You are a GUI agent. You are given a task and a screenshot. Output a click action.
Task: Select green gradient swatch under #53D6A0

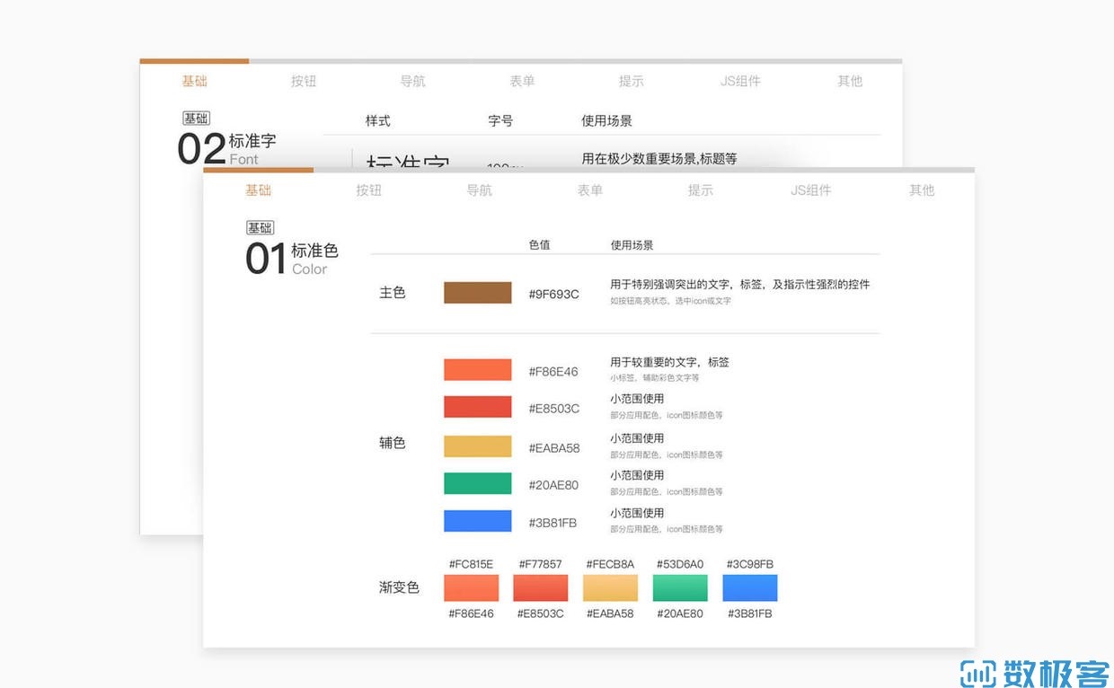click(x=680, y=588)
